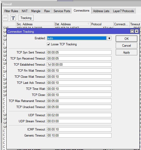
Task: Focus the TCP Unacked Timeout field
Action: pyautogui.click(x=79, y=107)
